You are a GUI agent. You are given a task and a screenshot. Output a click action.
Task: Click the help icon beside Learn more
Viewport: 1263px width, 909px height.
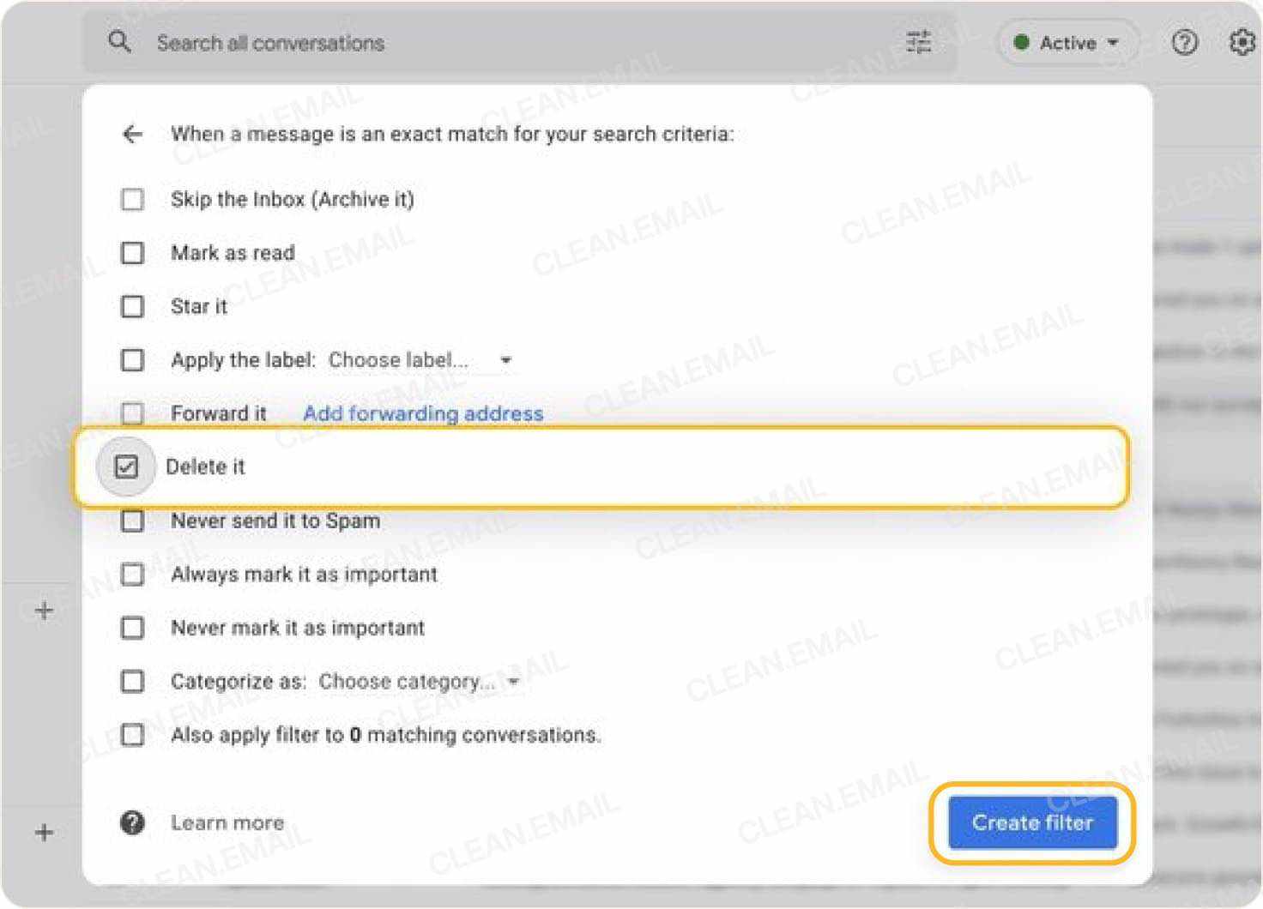click(x=130, y=822)
